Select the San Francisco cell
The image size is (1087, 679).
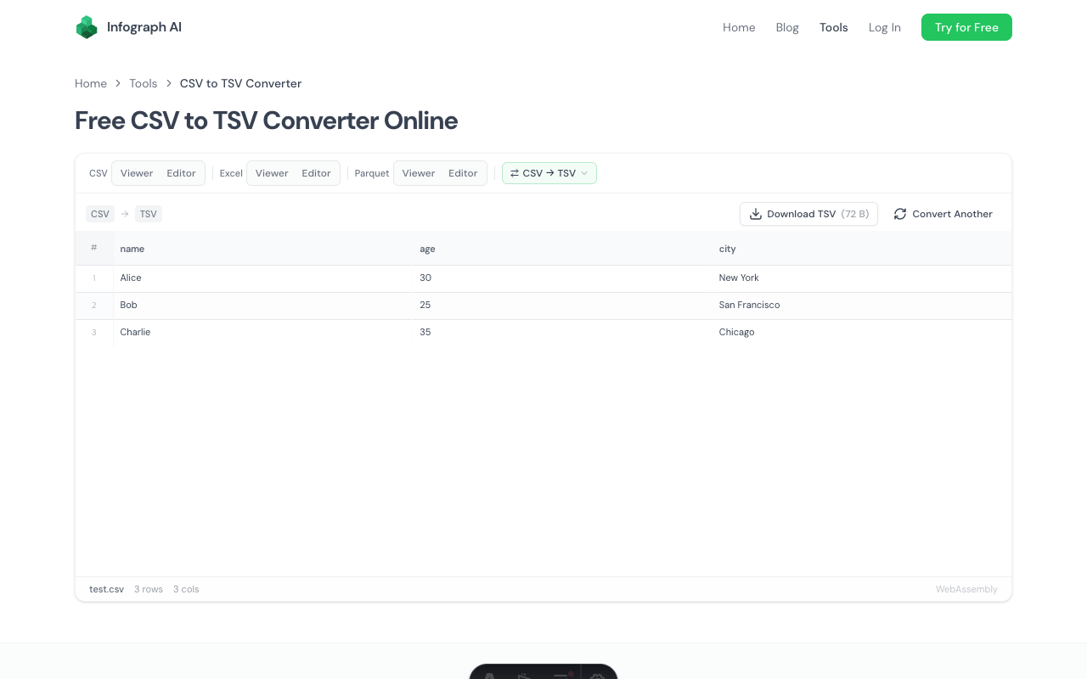coord(861,305)
